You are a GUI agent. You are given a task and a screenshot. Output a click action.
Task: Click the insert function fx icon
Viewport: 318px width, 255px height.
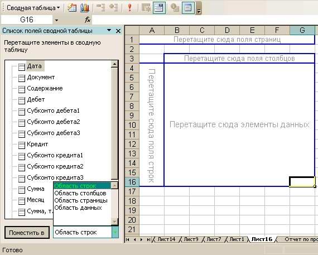(x=87, y=20)
